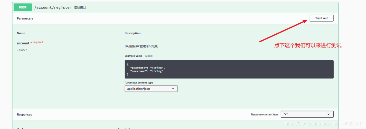The height and width of the screenshot is (129, 366).
Task: Click the '注册接口' summary text
Action: pos(80,7)
